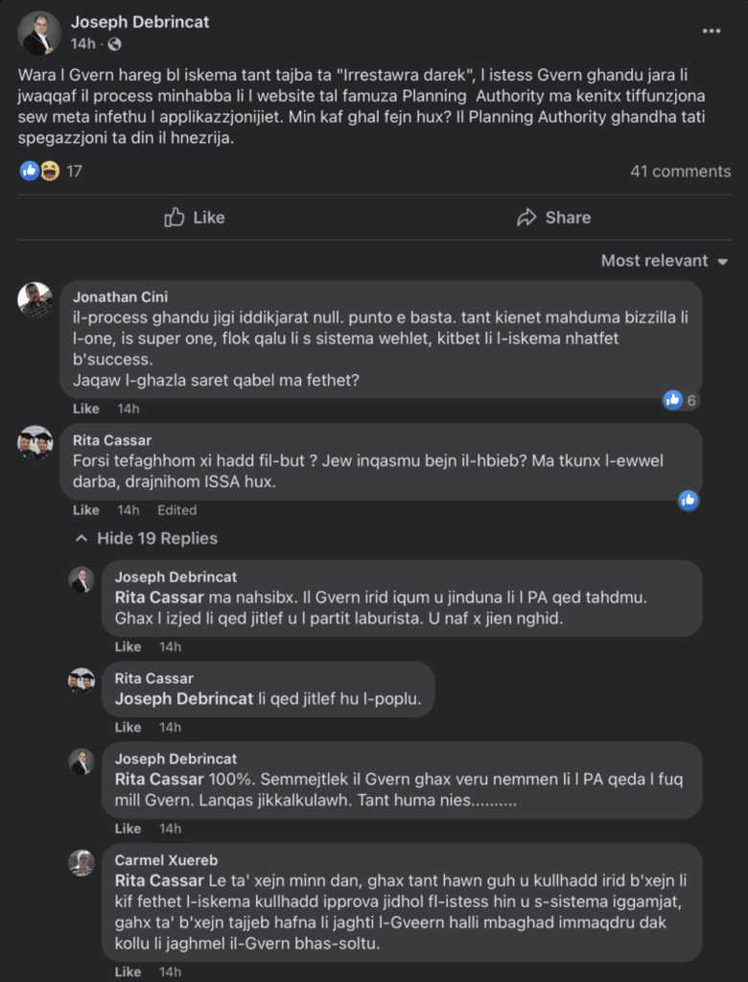Image resolution: width=748 pixels, height=982 pixels.
Task: Open Jonathan Cini's profile avatar
Action: (x=35, y=300)
